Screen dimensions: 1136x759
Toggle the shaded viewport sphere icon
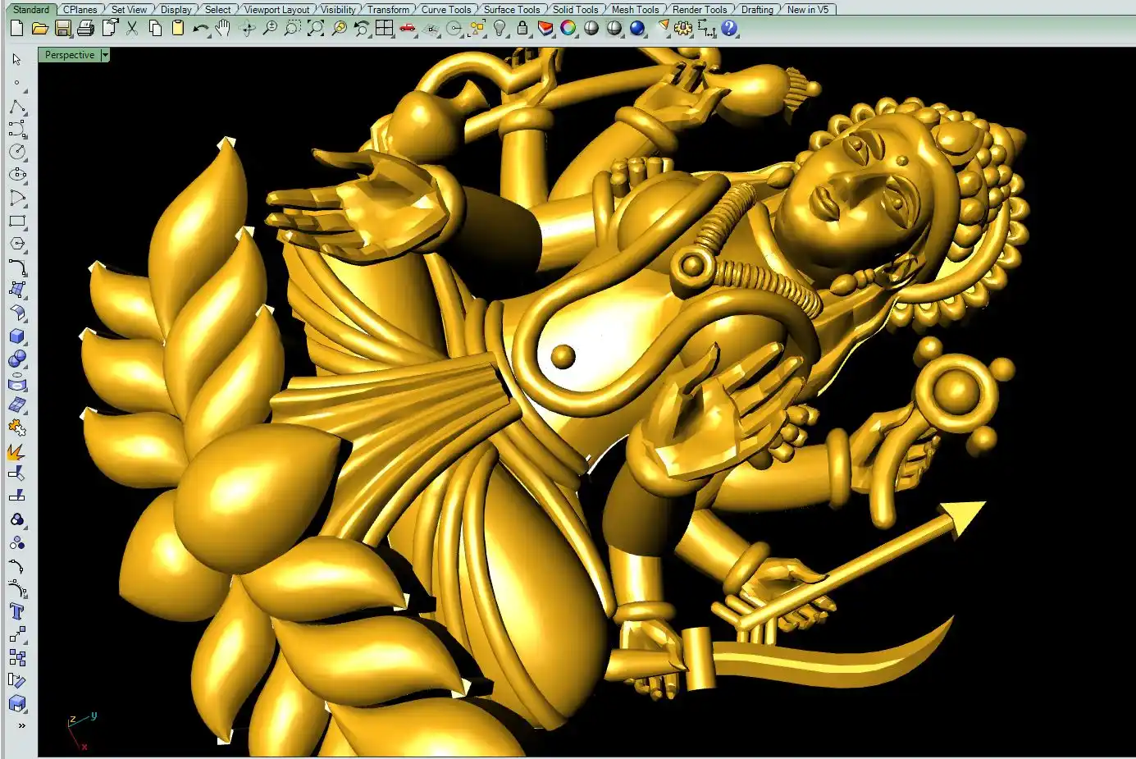pos(591,29)
